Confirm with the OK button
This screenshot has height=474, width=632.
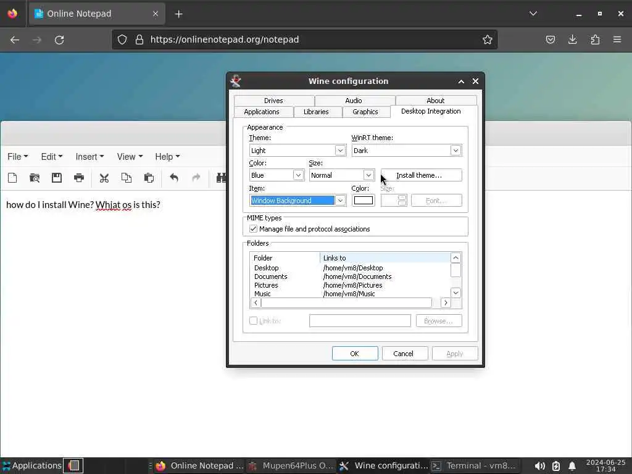coord(355,354)
